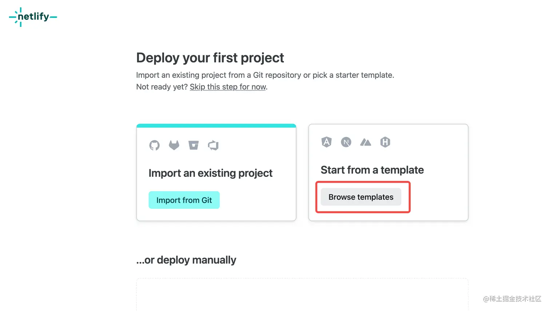Select the Next.js template icon
The image size is (550, 311).
346,142
